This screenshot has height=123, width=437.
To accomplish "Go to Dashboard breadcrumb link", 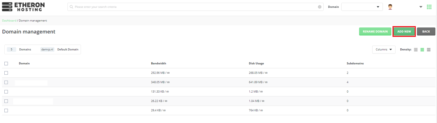I will [9, 21].
